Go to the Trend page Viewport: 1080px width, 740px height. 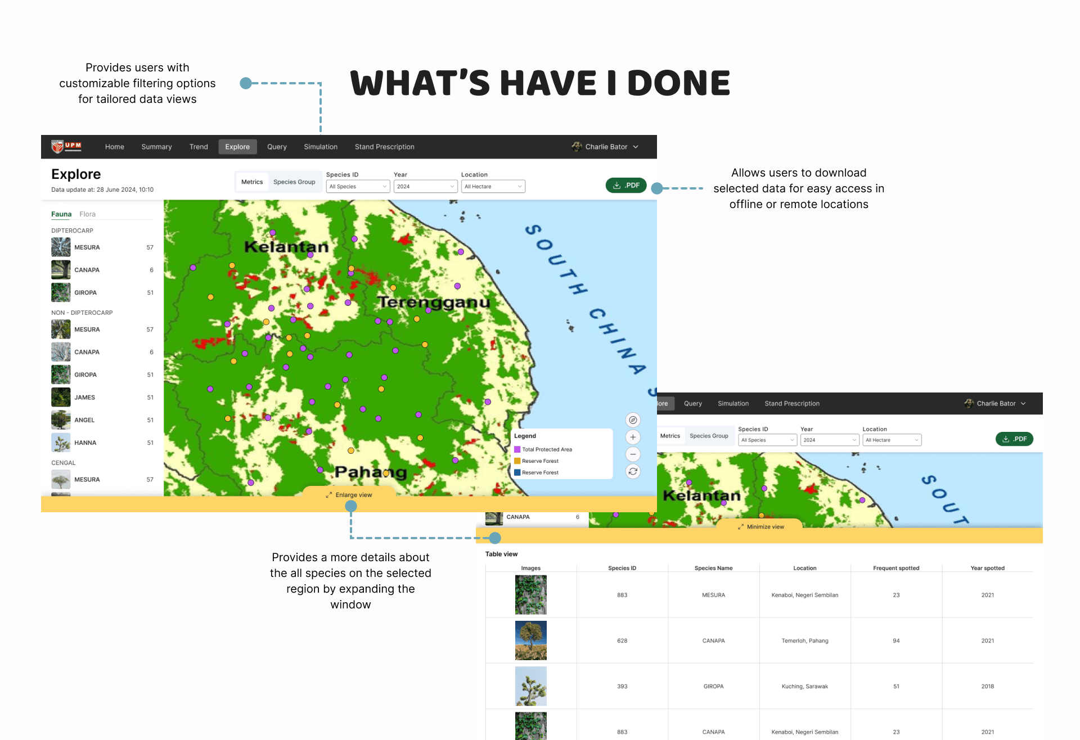point(199,147)
